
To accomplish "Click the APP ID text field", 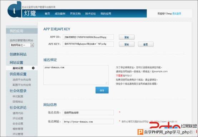I will (88, 37).
